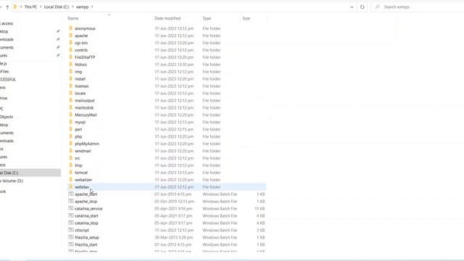Screen dimensions: 464x261
Task: Click 'This PC' in breadcrumb path
Action: [30, 7]
